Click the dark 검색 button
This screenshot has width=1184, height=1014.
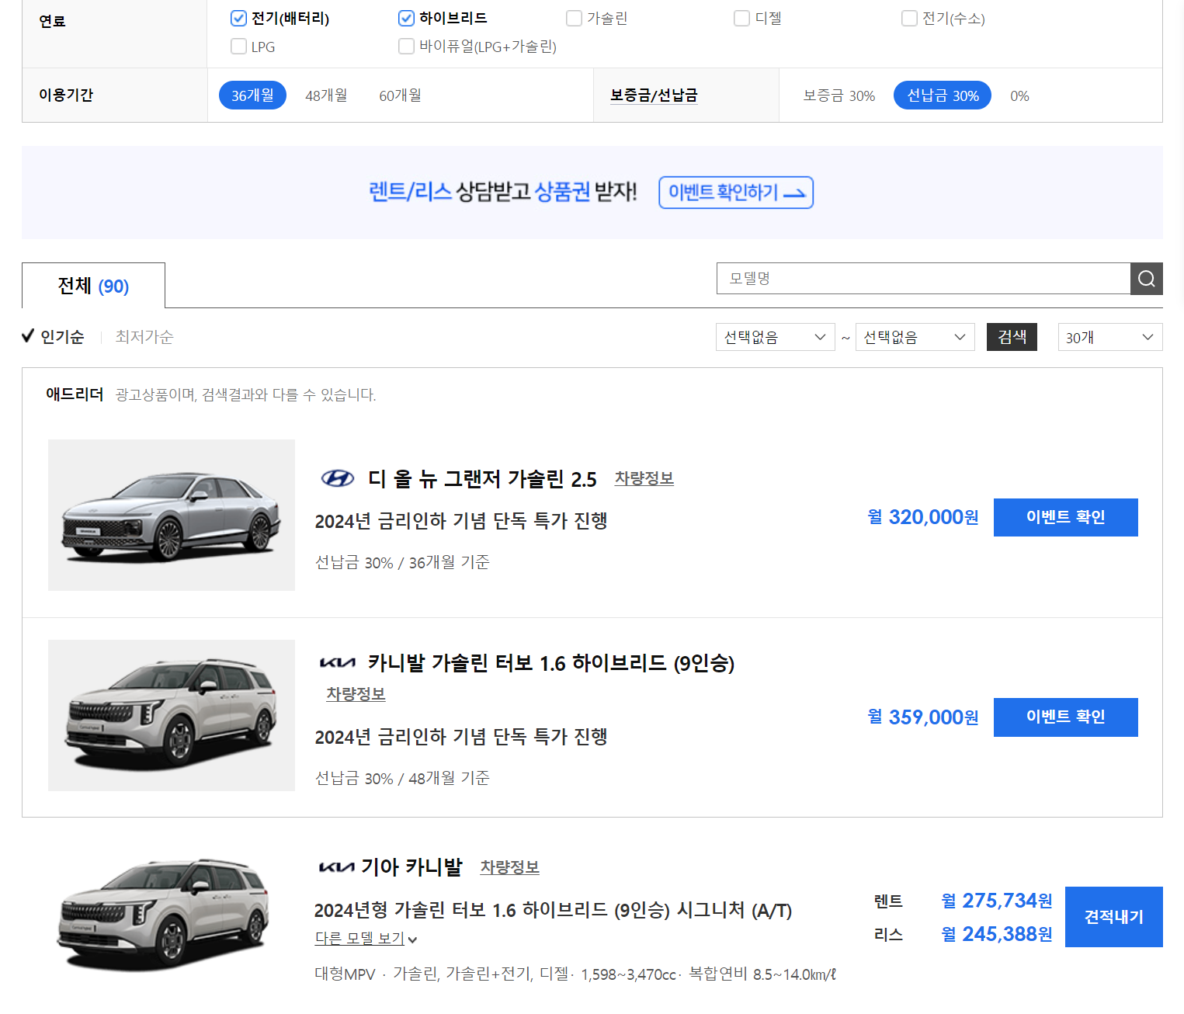point(1012,337)
